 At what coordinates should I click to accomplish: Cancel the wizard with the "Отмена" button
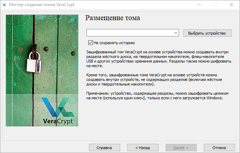coord(219,148)
